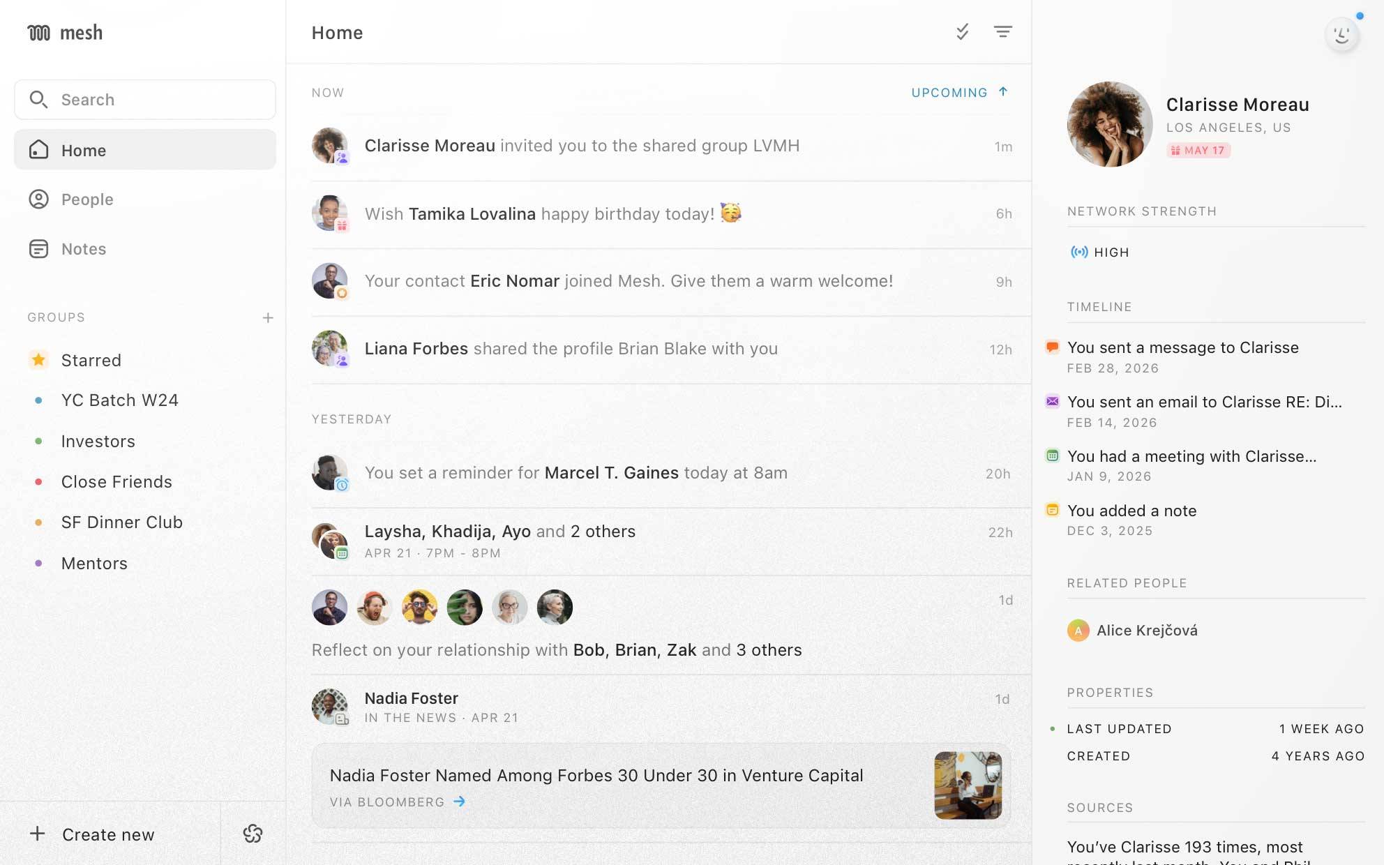Open the Notes section
Screen dimensions: 1384x865
coord(84,248)
